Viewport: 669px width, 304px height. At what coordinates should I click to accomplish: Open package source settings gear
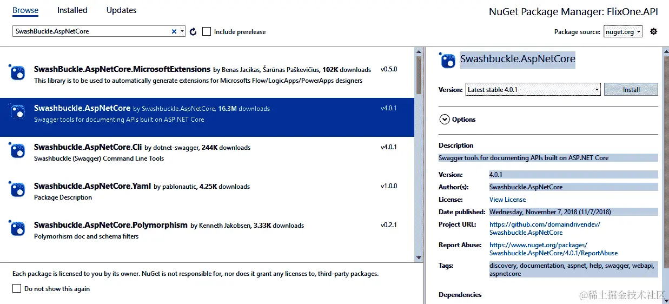click(x=653, y=31)
